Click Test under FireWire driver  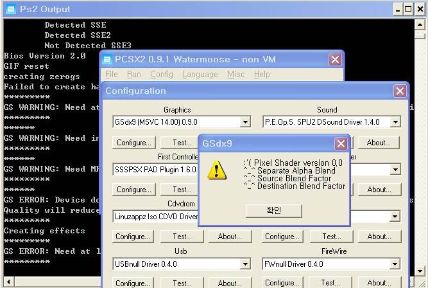coord(330,283)
